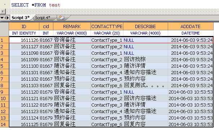Click date cell in row 14
Image resolution: width=219 pixels, height=130 pixels.
coord(190,124)
